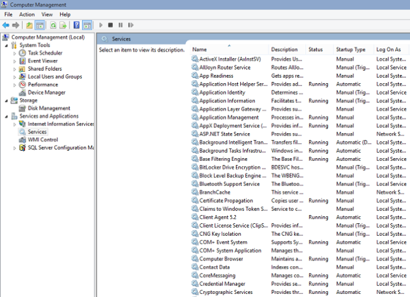The width and height of the screenshot is (410, 297).
Task: Click the Export List toolbar icon
Action: 63,25
